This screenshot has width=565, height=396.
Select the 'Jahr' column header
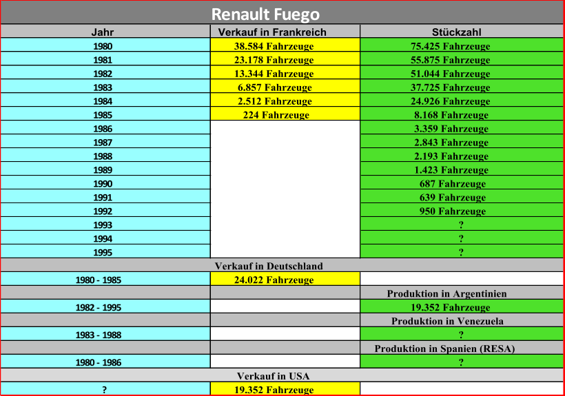[105, 31]
